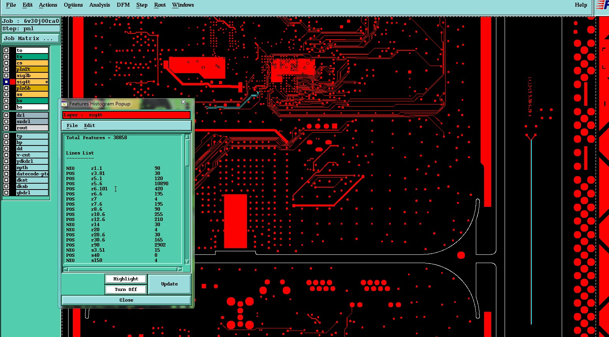Image resolution: width=609 pixels, height=337 pixels.
Task: Select the s3.51 line entry row
Action: [x=117, y=250]
